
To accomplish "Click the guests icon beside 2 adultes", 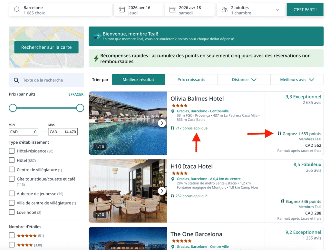I will (x=224, y=9).
